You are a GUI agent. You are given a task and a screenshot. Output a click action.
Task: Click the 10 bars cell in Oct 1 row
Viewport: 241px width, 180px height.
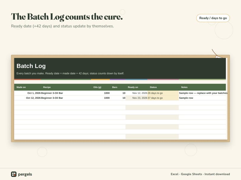[x=118, y=93]
